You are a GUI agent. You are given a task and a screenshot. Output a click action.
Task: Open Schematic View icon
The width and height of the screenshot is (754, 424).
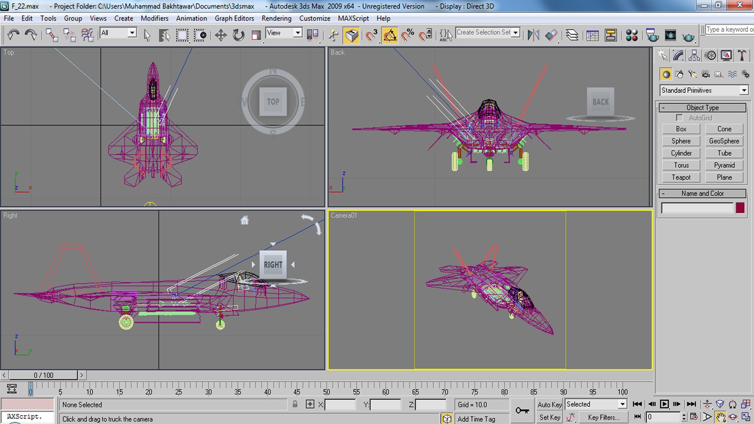[611, 35]
